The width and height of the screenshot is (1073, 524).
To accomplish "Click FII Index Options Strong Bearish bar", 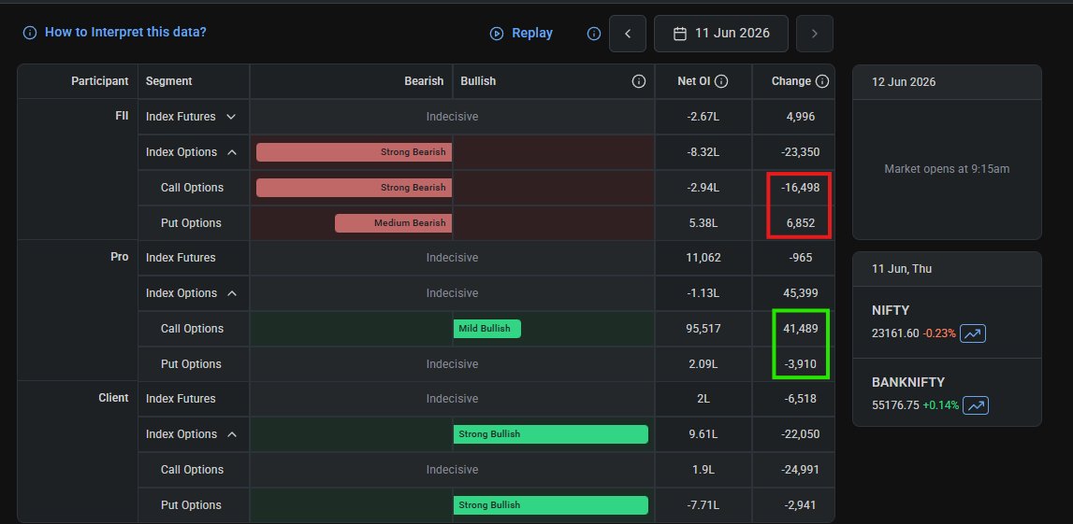I will 354,152.
